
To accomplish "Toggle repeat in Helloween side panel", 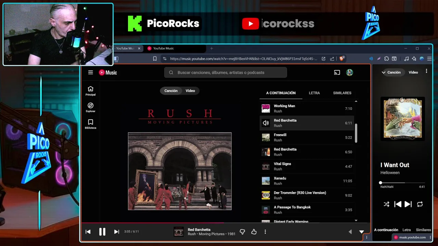I will [420, 204].
